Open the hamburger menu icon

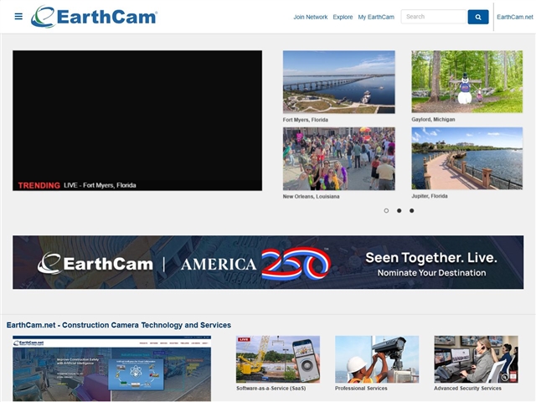coord(18,17)
